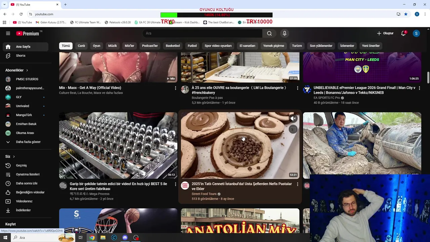
Task: Open a new Chrome tab
Action: 65,4
